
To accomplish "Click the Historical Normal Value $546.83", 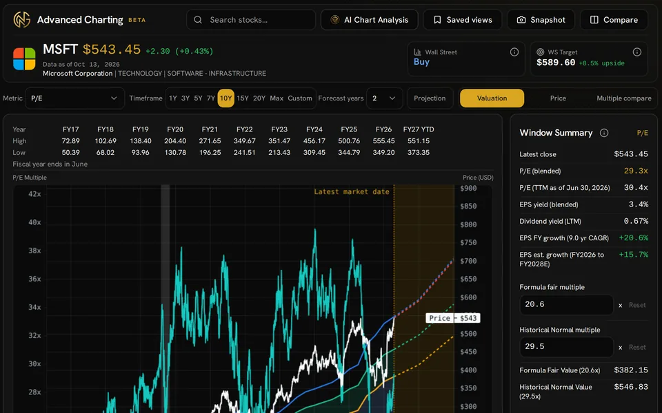I will (631, 387).
